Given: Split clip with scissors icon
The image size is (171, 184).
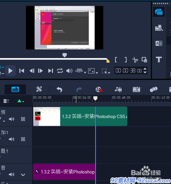Looking at the screenshot, I should click(x=135, y=60).
